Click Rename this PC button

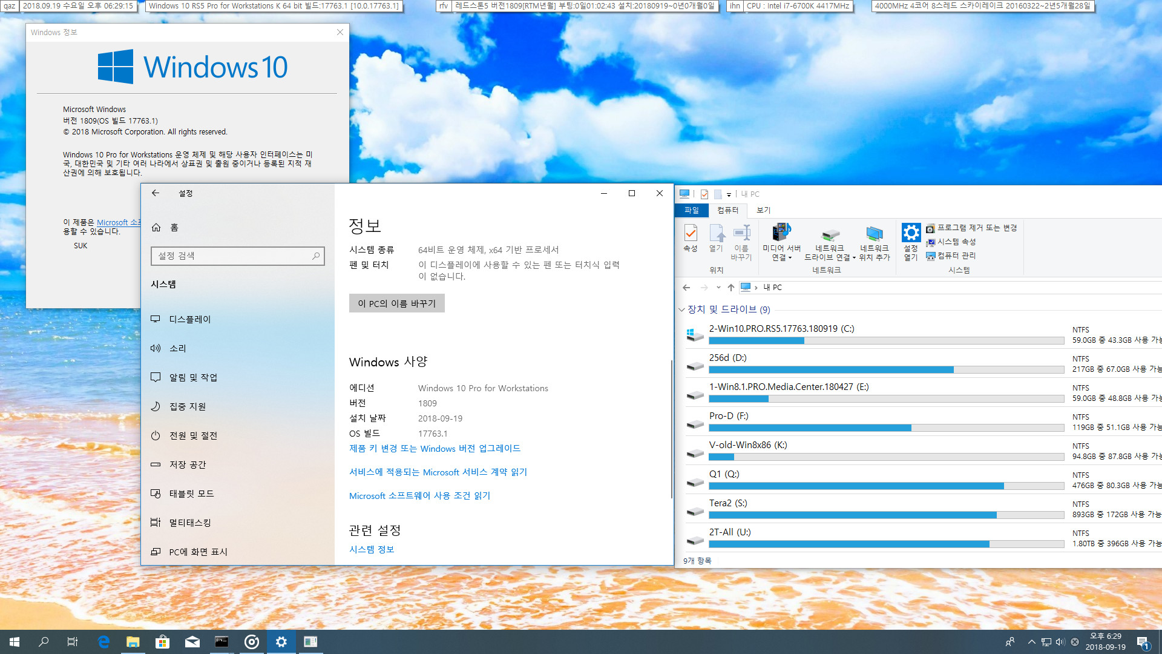[x=397, y=303]
